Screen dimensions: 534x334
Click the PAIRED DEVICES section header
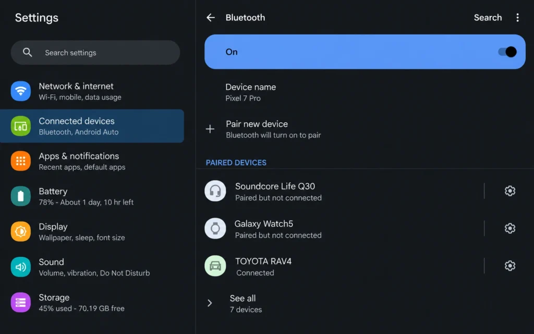[x=236, y=163]
